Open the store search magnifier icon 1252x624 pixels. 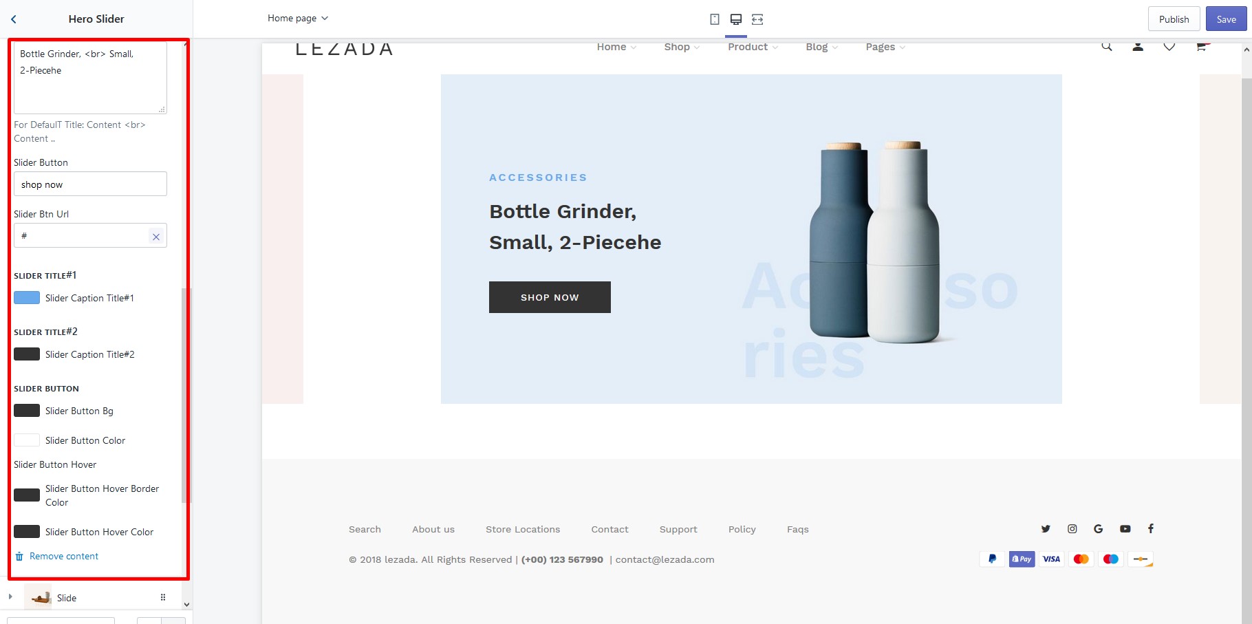[1107, 47]
